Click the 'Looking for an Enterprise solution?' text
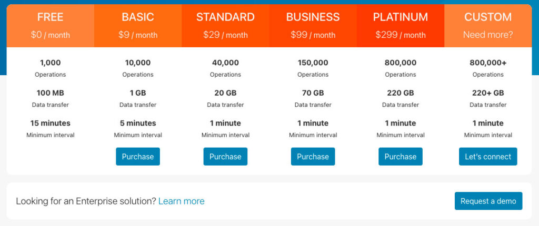 pyautogui.click(x=86, y=201)
